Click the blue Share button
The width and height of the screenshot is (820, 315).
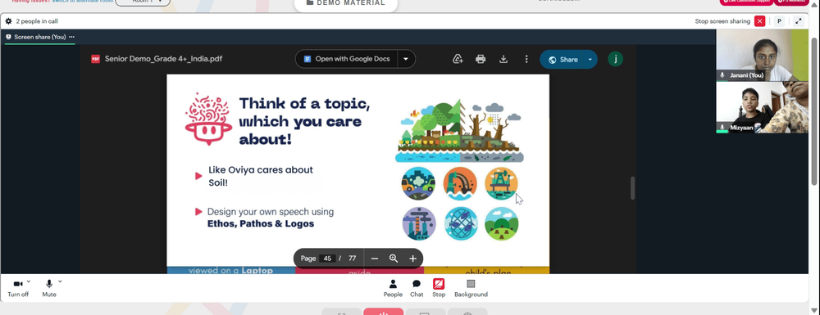[x=563, y=60]
